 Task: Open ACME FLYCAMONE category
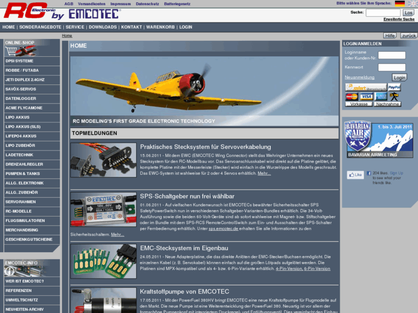point(32,108)
